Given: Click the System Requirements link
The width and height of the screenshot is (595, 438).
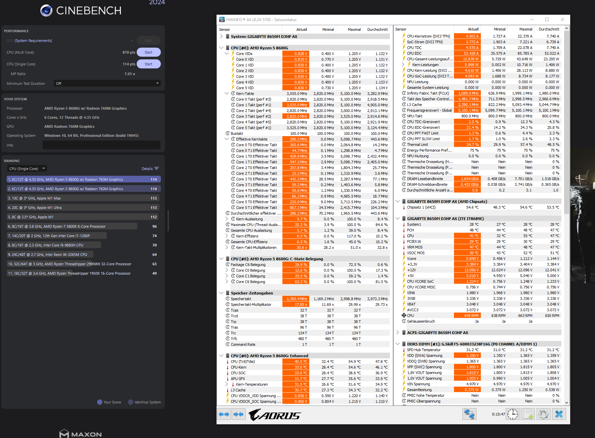Looking at the screenshot, I should click(33, 41).
